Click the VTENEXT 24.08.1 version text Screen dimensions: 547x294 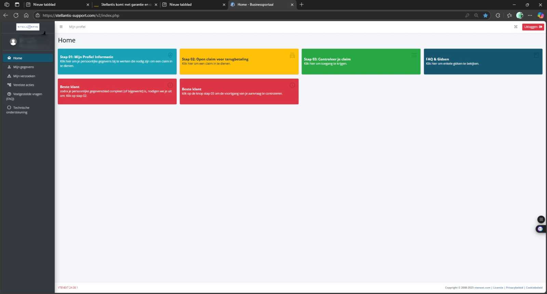pos(68,288)
